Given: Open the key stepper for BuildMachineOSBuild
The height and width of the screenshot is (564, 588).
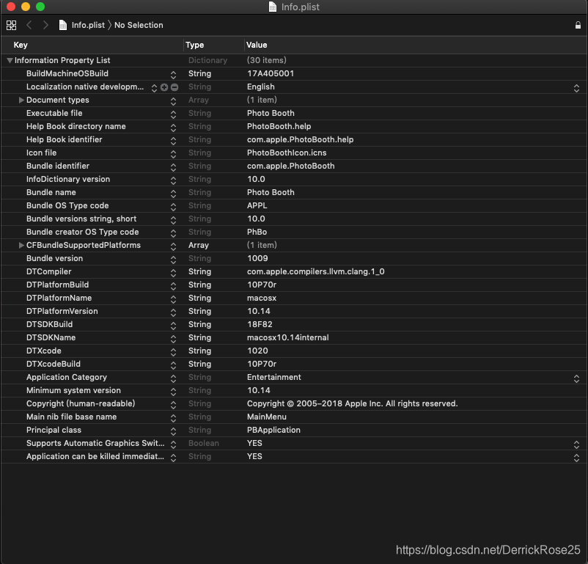Looking at the screenshot, I should pyautogui.click(x=173, y=75).
